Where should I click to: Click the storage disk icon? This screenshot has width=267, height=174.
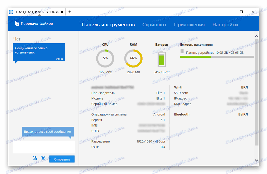coord(182,51)
